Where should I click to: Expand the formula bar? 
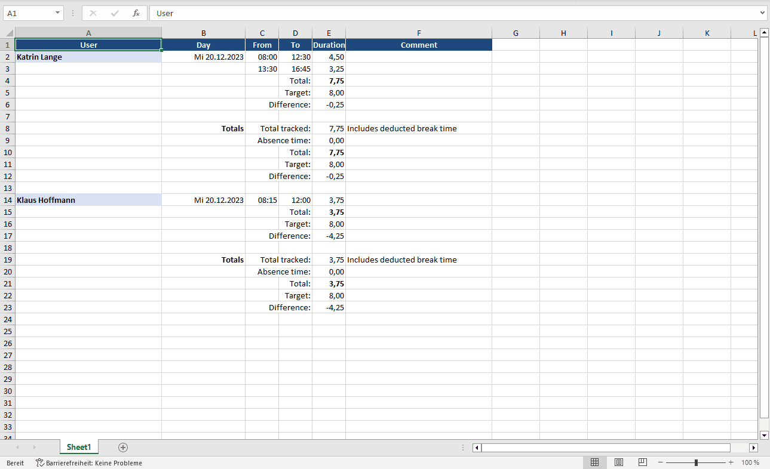click(x=762, y=13)
